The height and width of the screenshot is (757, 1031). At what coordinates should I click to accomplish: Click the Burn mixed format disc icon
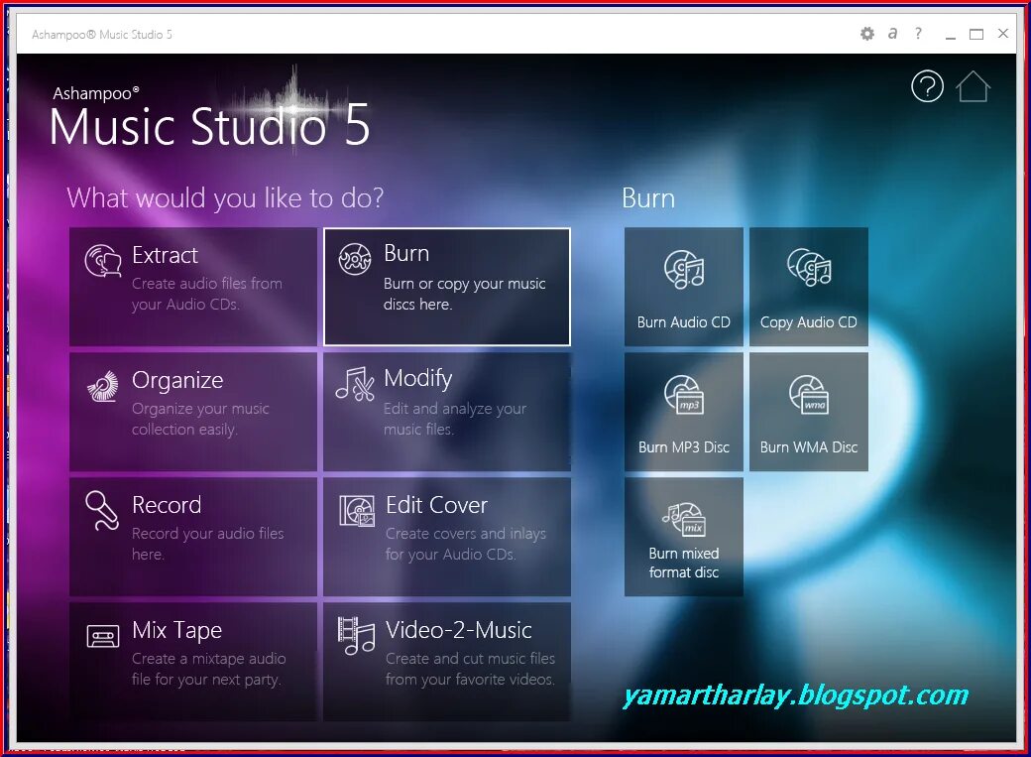pos(684,519)
